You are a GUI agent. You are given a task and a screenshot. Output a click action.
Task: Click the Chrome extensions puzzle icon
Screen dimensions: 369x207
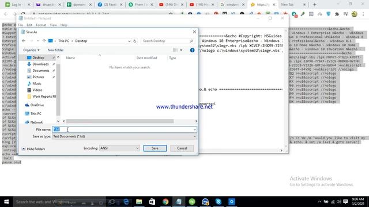click(x=337, y=14)
